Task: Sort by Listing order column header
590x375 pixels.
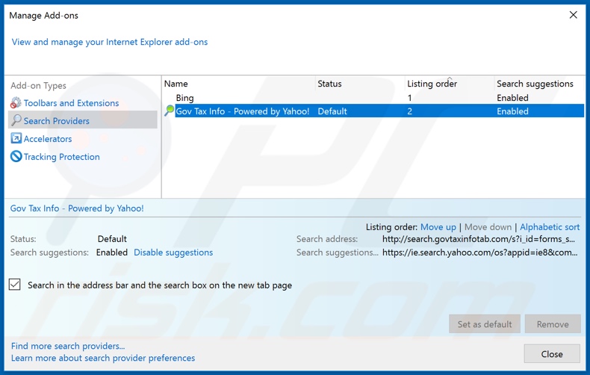Action: [x=450, y=84]
